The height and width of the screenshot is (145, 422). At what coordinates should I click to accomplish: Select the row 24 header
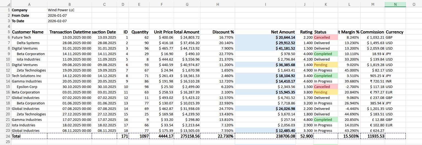tap(6, 136)
